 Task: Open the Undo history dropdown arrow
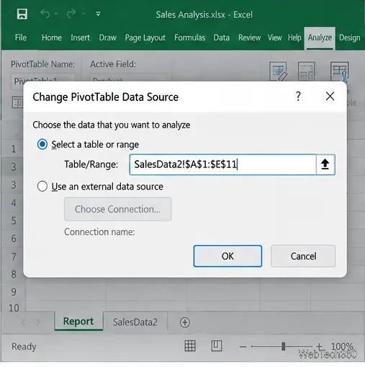pyautogui.click(x=56, y=14)
